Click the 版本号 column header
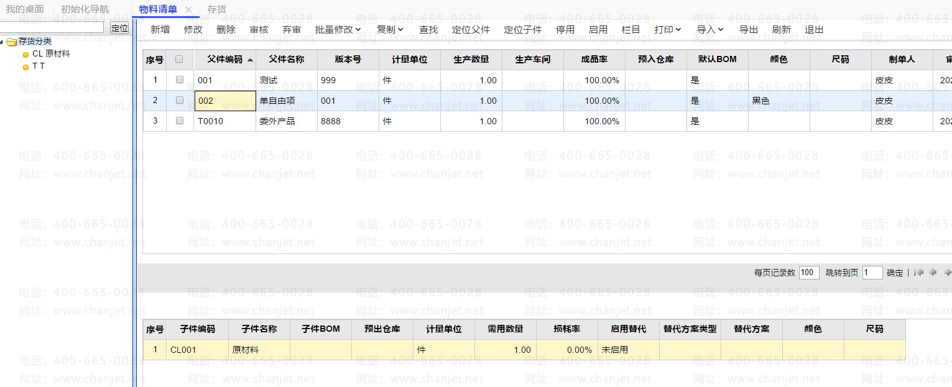The image size is (952, 387). point(348,60)
